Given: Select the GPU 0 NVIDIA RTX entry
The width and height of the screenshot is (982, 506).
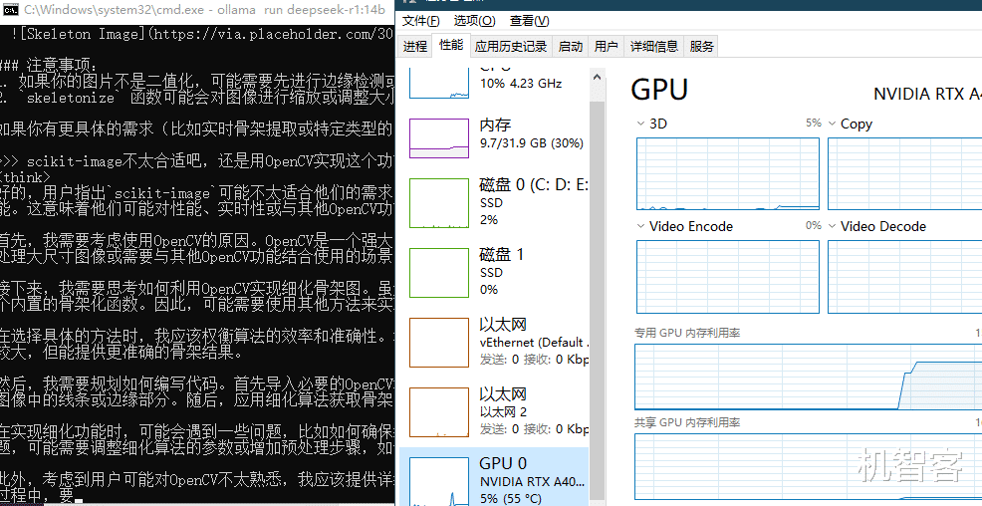Looking at the screenshot, I should [494, 476].
